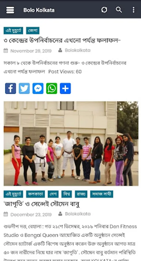
Task: Open the three-dot overflow menu
Action: point(134,10)
